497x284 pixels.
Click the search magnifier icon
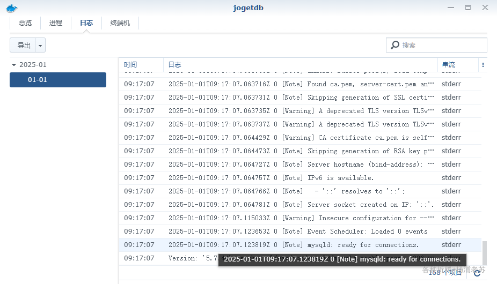[395, 45]
